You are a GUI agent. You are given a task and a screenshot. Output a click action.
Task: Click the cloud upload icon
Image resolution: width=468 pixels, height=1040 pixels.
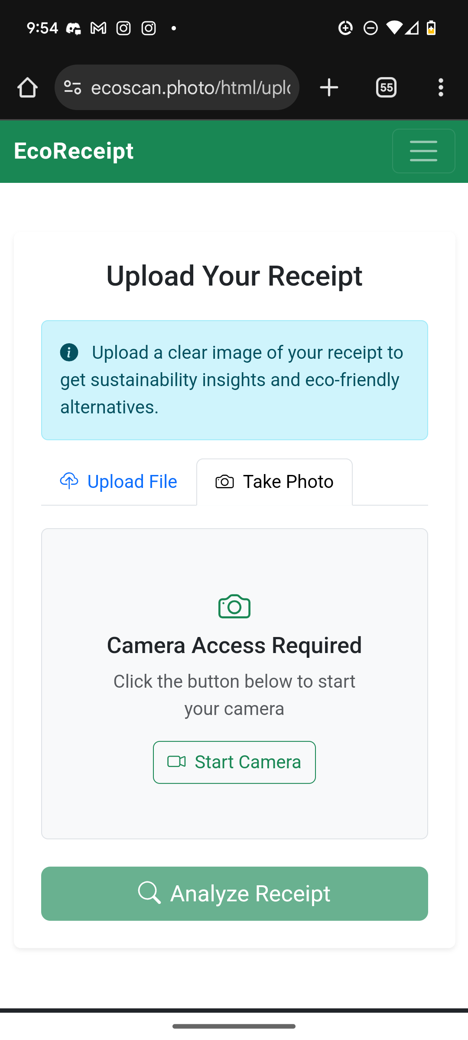point(69,481)
